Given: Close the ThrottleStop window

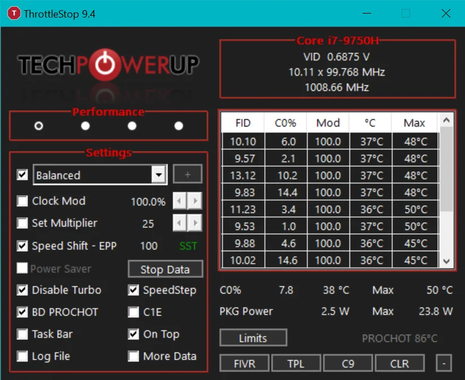Looking at the screenshot, I should [446, 14].
